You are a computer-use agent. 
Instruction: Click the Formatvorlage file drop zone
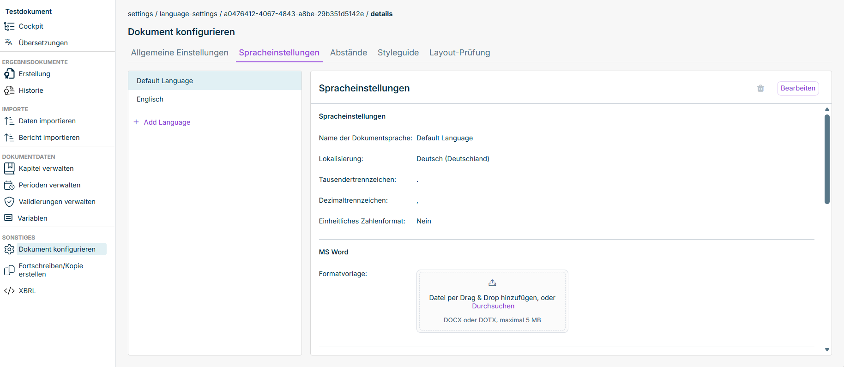click(x=492, y=301)
